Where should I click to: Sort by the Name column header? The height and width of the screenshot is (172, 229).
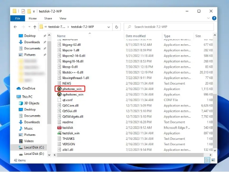coord(61,36)
